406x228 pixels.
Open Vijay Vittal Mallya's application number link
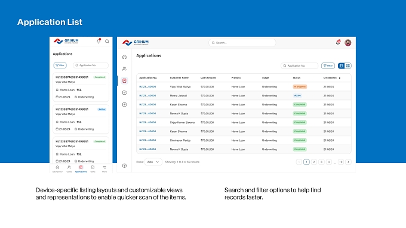pyautogui.click(x=147, y=87)
